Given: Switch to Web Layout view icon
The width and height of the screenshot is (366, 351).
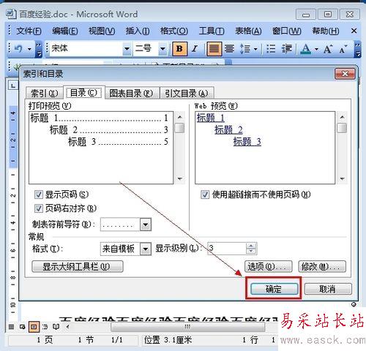Looking at the screenshot, I should coord(23,327).
